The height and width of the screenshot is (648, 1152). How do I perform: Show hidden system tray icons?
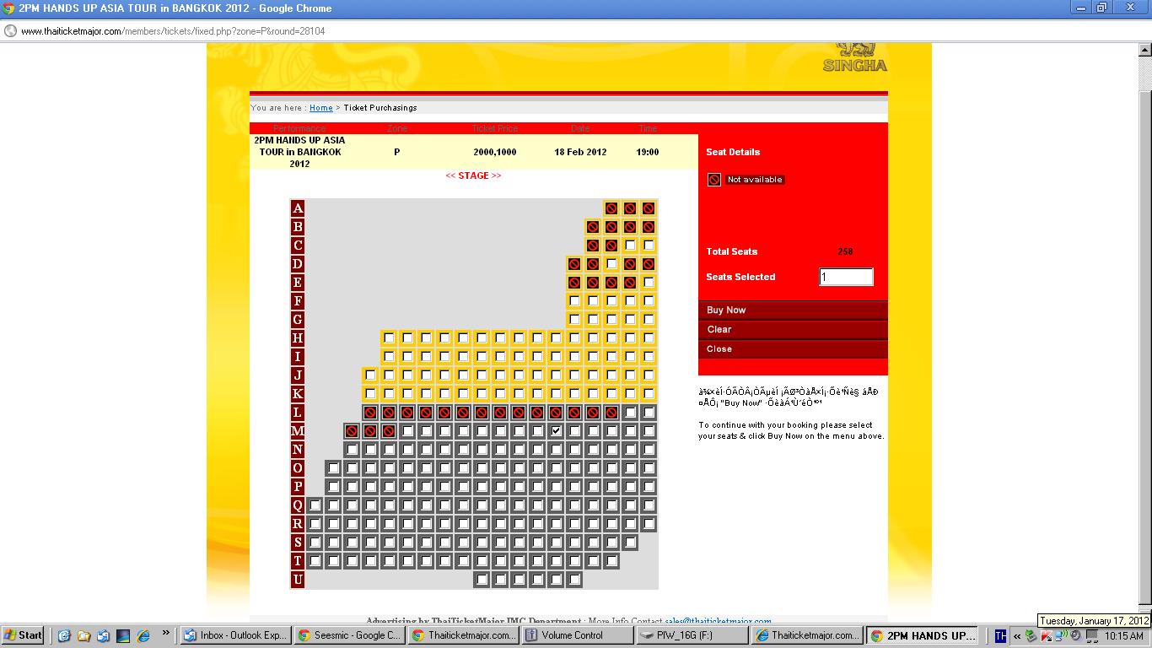[x=1018, y=636]
